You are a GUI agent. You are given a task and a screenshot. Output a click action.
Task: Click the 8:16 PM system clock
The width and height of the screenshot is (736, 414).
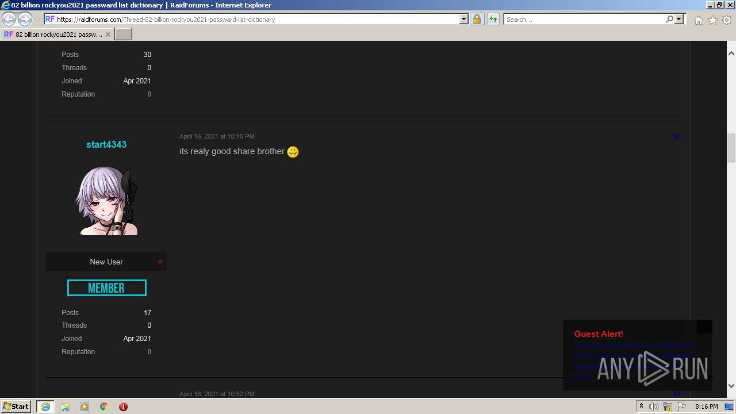pyautogui.click(x=706, y=407)
